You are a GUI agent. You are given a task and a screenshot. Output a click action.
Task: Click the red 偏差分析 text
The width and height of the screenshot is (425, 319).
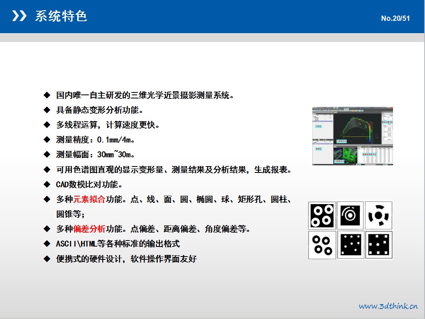pos(89,229)
